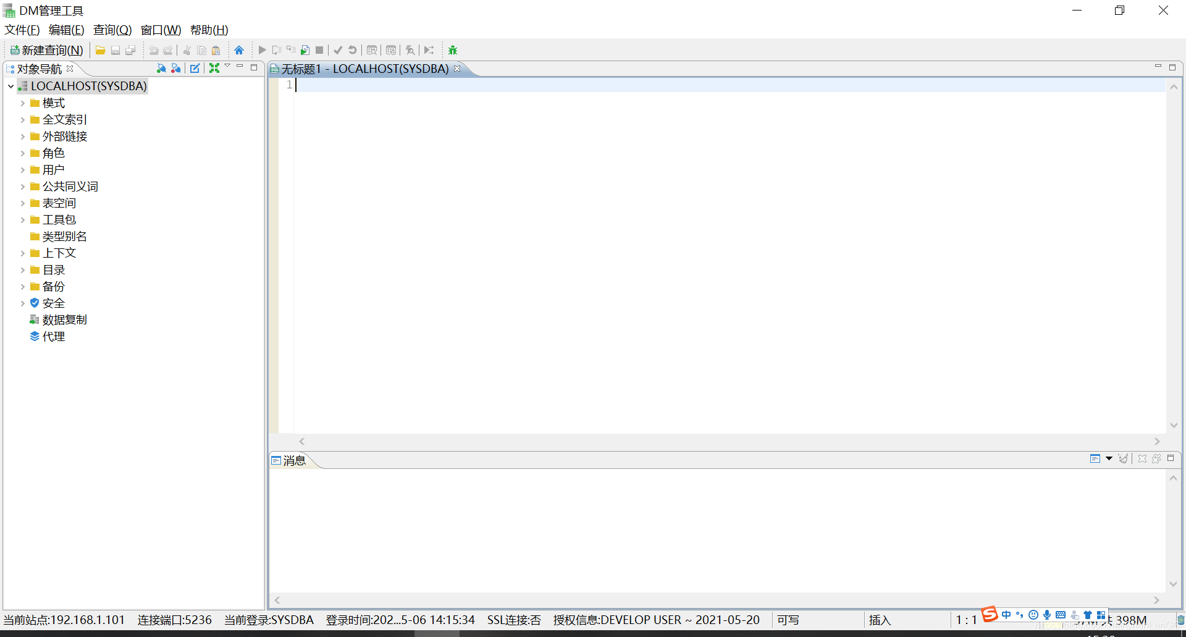The image size is (1186, 637).
Task: Maximize the message panel
Action: point(1171,458)
